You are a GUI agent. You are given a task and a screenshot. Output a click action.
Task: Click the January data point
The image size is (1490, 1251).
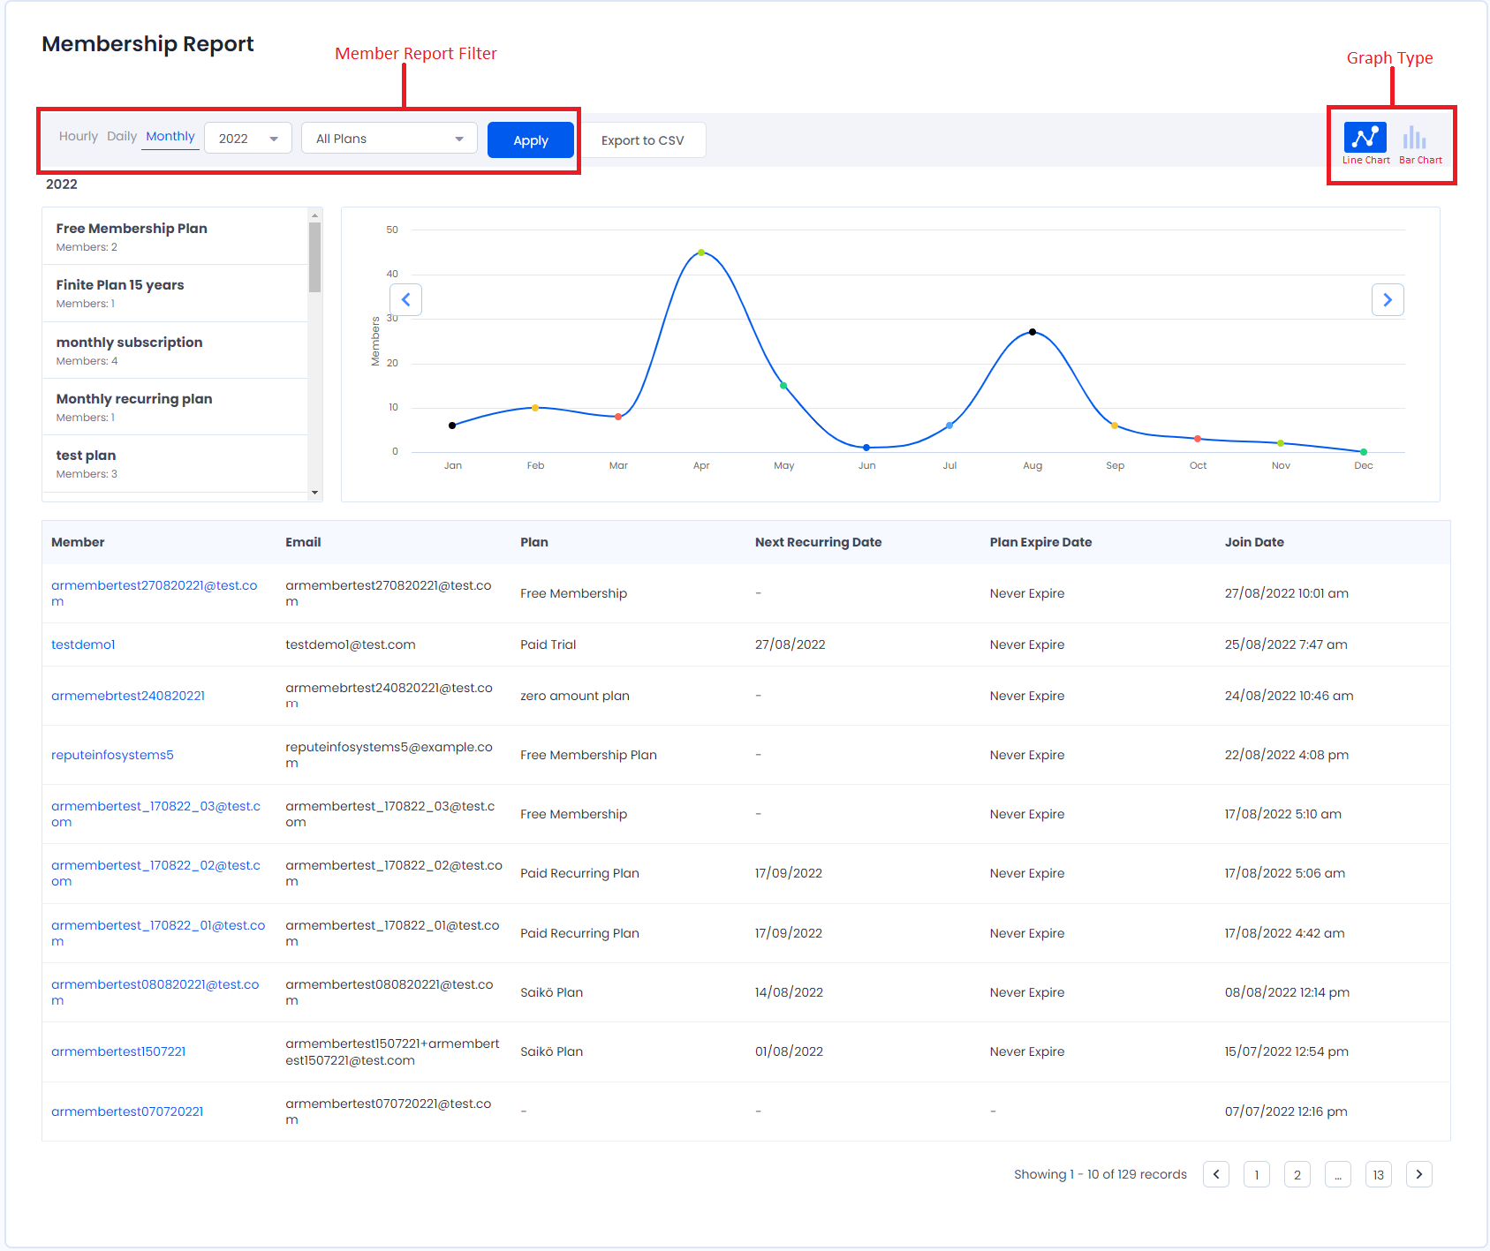click(452, 426)
